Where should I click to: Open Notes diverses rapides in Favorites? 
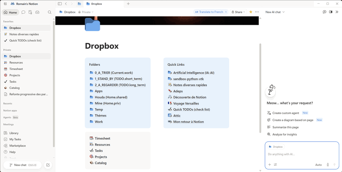click(x=26, y=34)
